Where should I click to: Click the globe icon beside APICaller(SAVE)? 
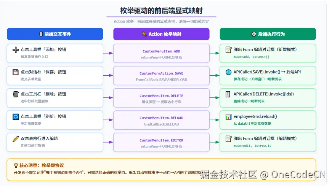pyautogui.click(x=228, y=72)
